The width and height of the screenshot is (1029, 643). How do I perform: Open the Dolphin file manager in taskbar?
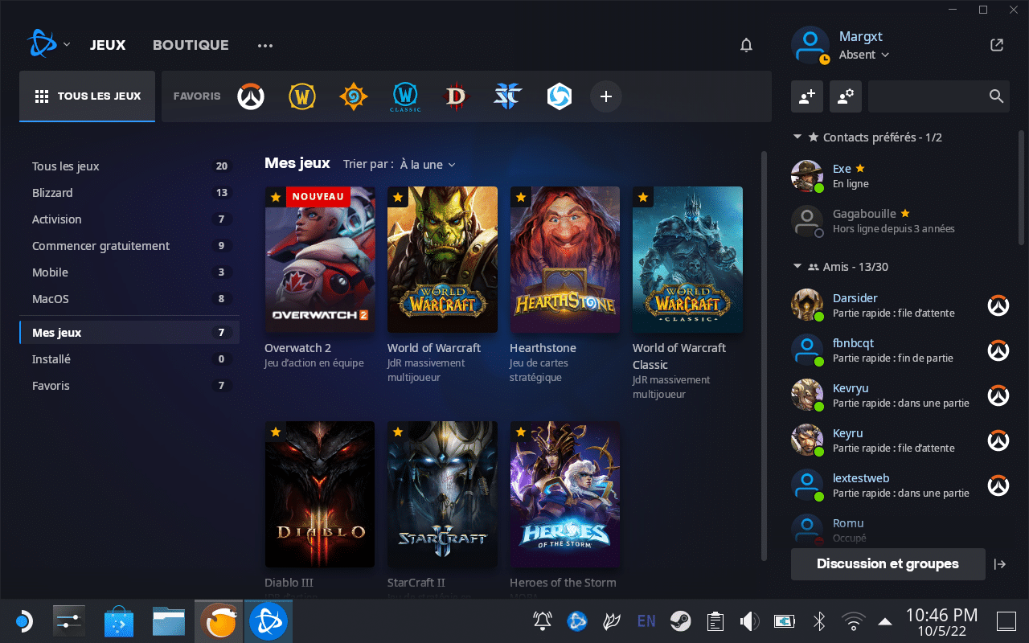(169, 621)
